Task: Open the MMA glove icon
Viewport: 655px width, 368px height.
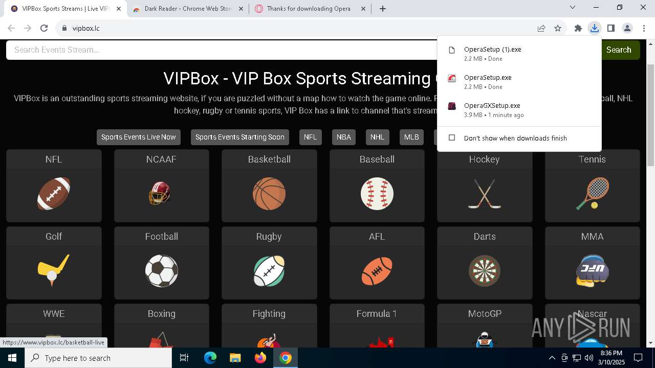Action: (x=593, y=271)
